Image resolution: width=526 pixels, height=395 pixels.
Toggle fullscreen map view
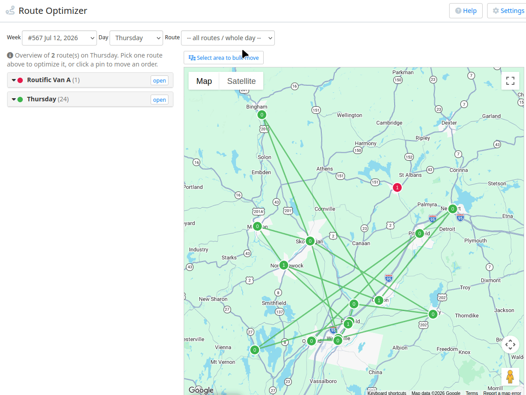coord(510,81)
